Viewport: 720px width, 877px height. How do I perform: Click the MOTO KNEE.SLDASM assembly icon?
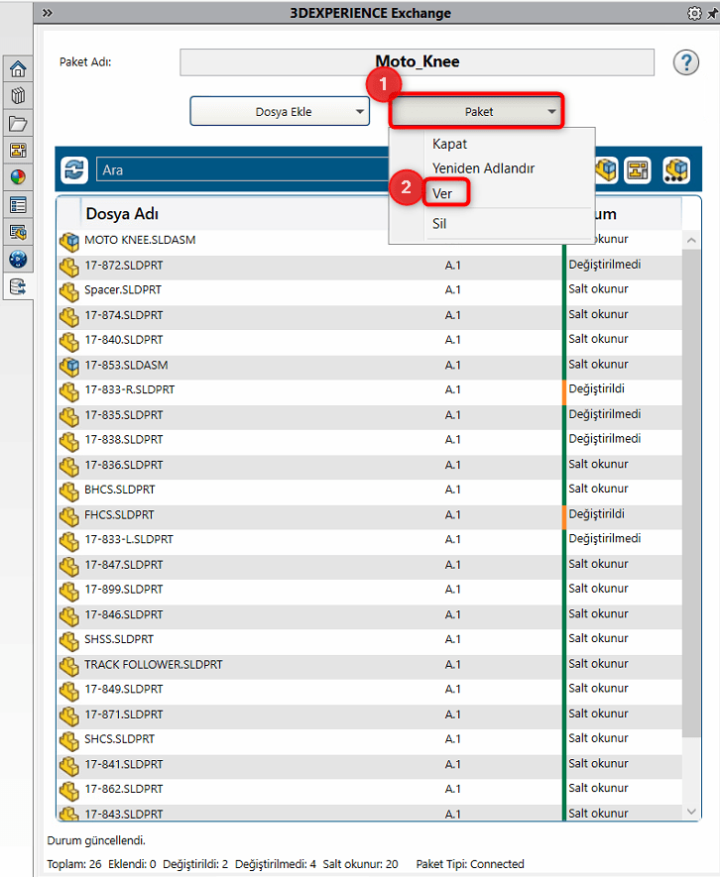click(x=69, y=242)
